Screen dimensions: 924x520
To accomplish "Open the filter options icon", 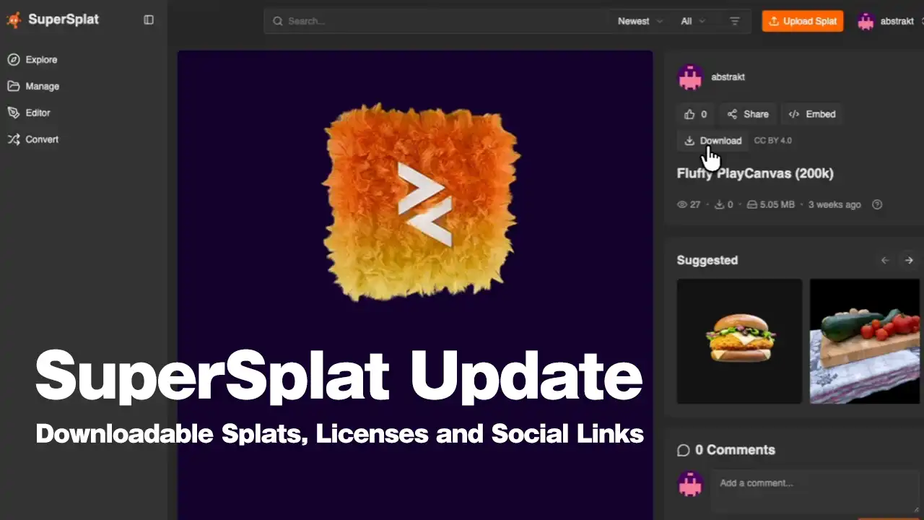I will (735, 21).
